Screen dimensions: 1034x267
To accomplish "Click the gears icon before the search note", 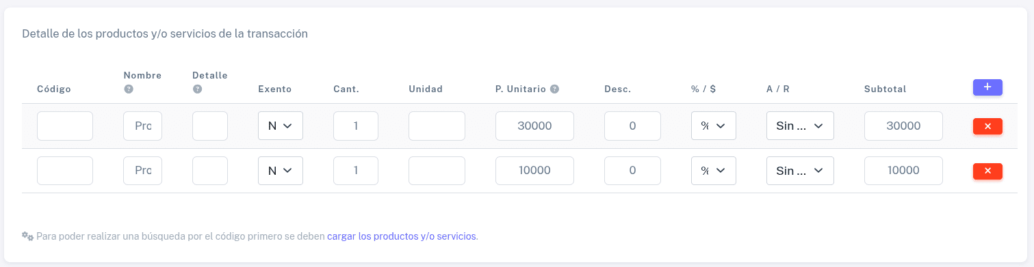I will (x=27, y=236).
